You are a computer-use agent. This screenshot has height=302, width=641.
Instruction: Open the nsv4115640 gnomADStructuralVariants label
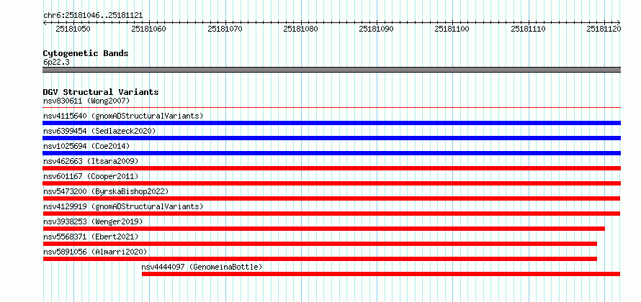point(123,116)
